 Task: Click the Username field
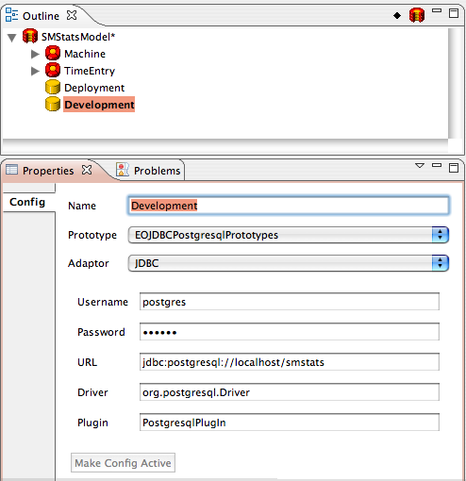coord(290,302)
